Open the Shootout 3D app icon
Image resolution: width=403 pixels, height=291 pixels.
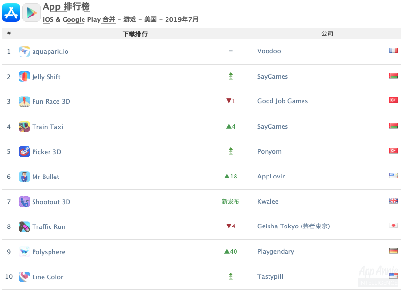point(24,202)
